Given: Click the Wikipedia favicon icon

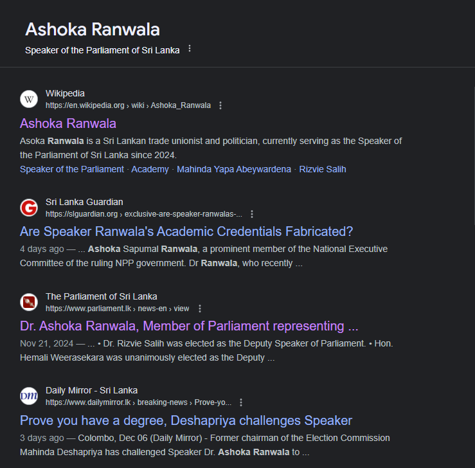Looking at the screenshot, I should [x=29, y=99].
